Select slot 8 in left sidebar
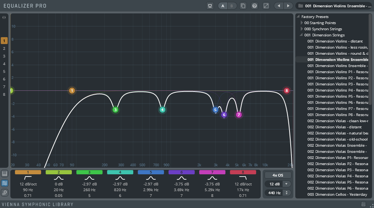This screenshot has height=208, width=374. point(4,95)
